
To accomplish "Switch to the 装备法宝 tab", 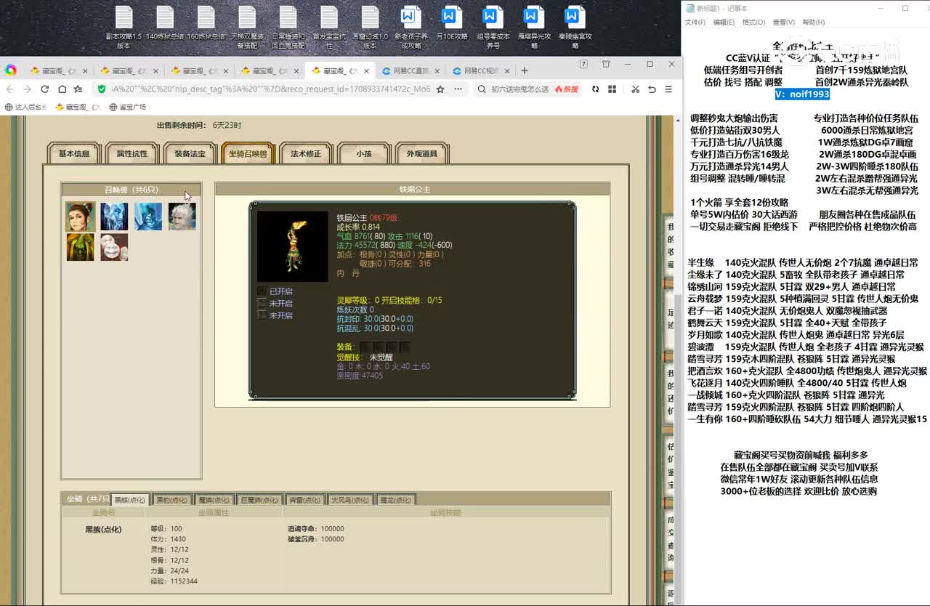I will click(190, 154).
